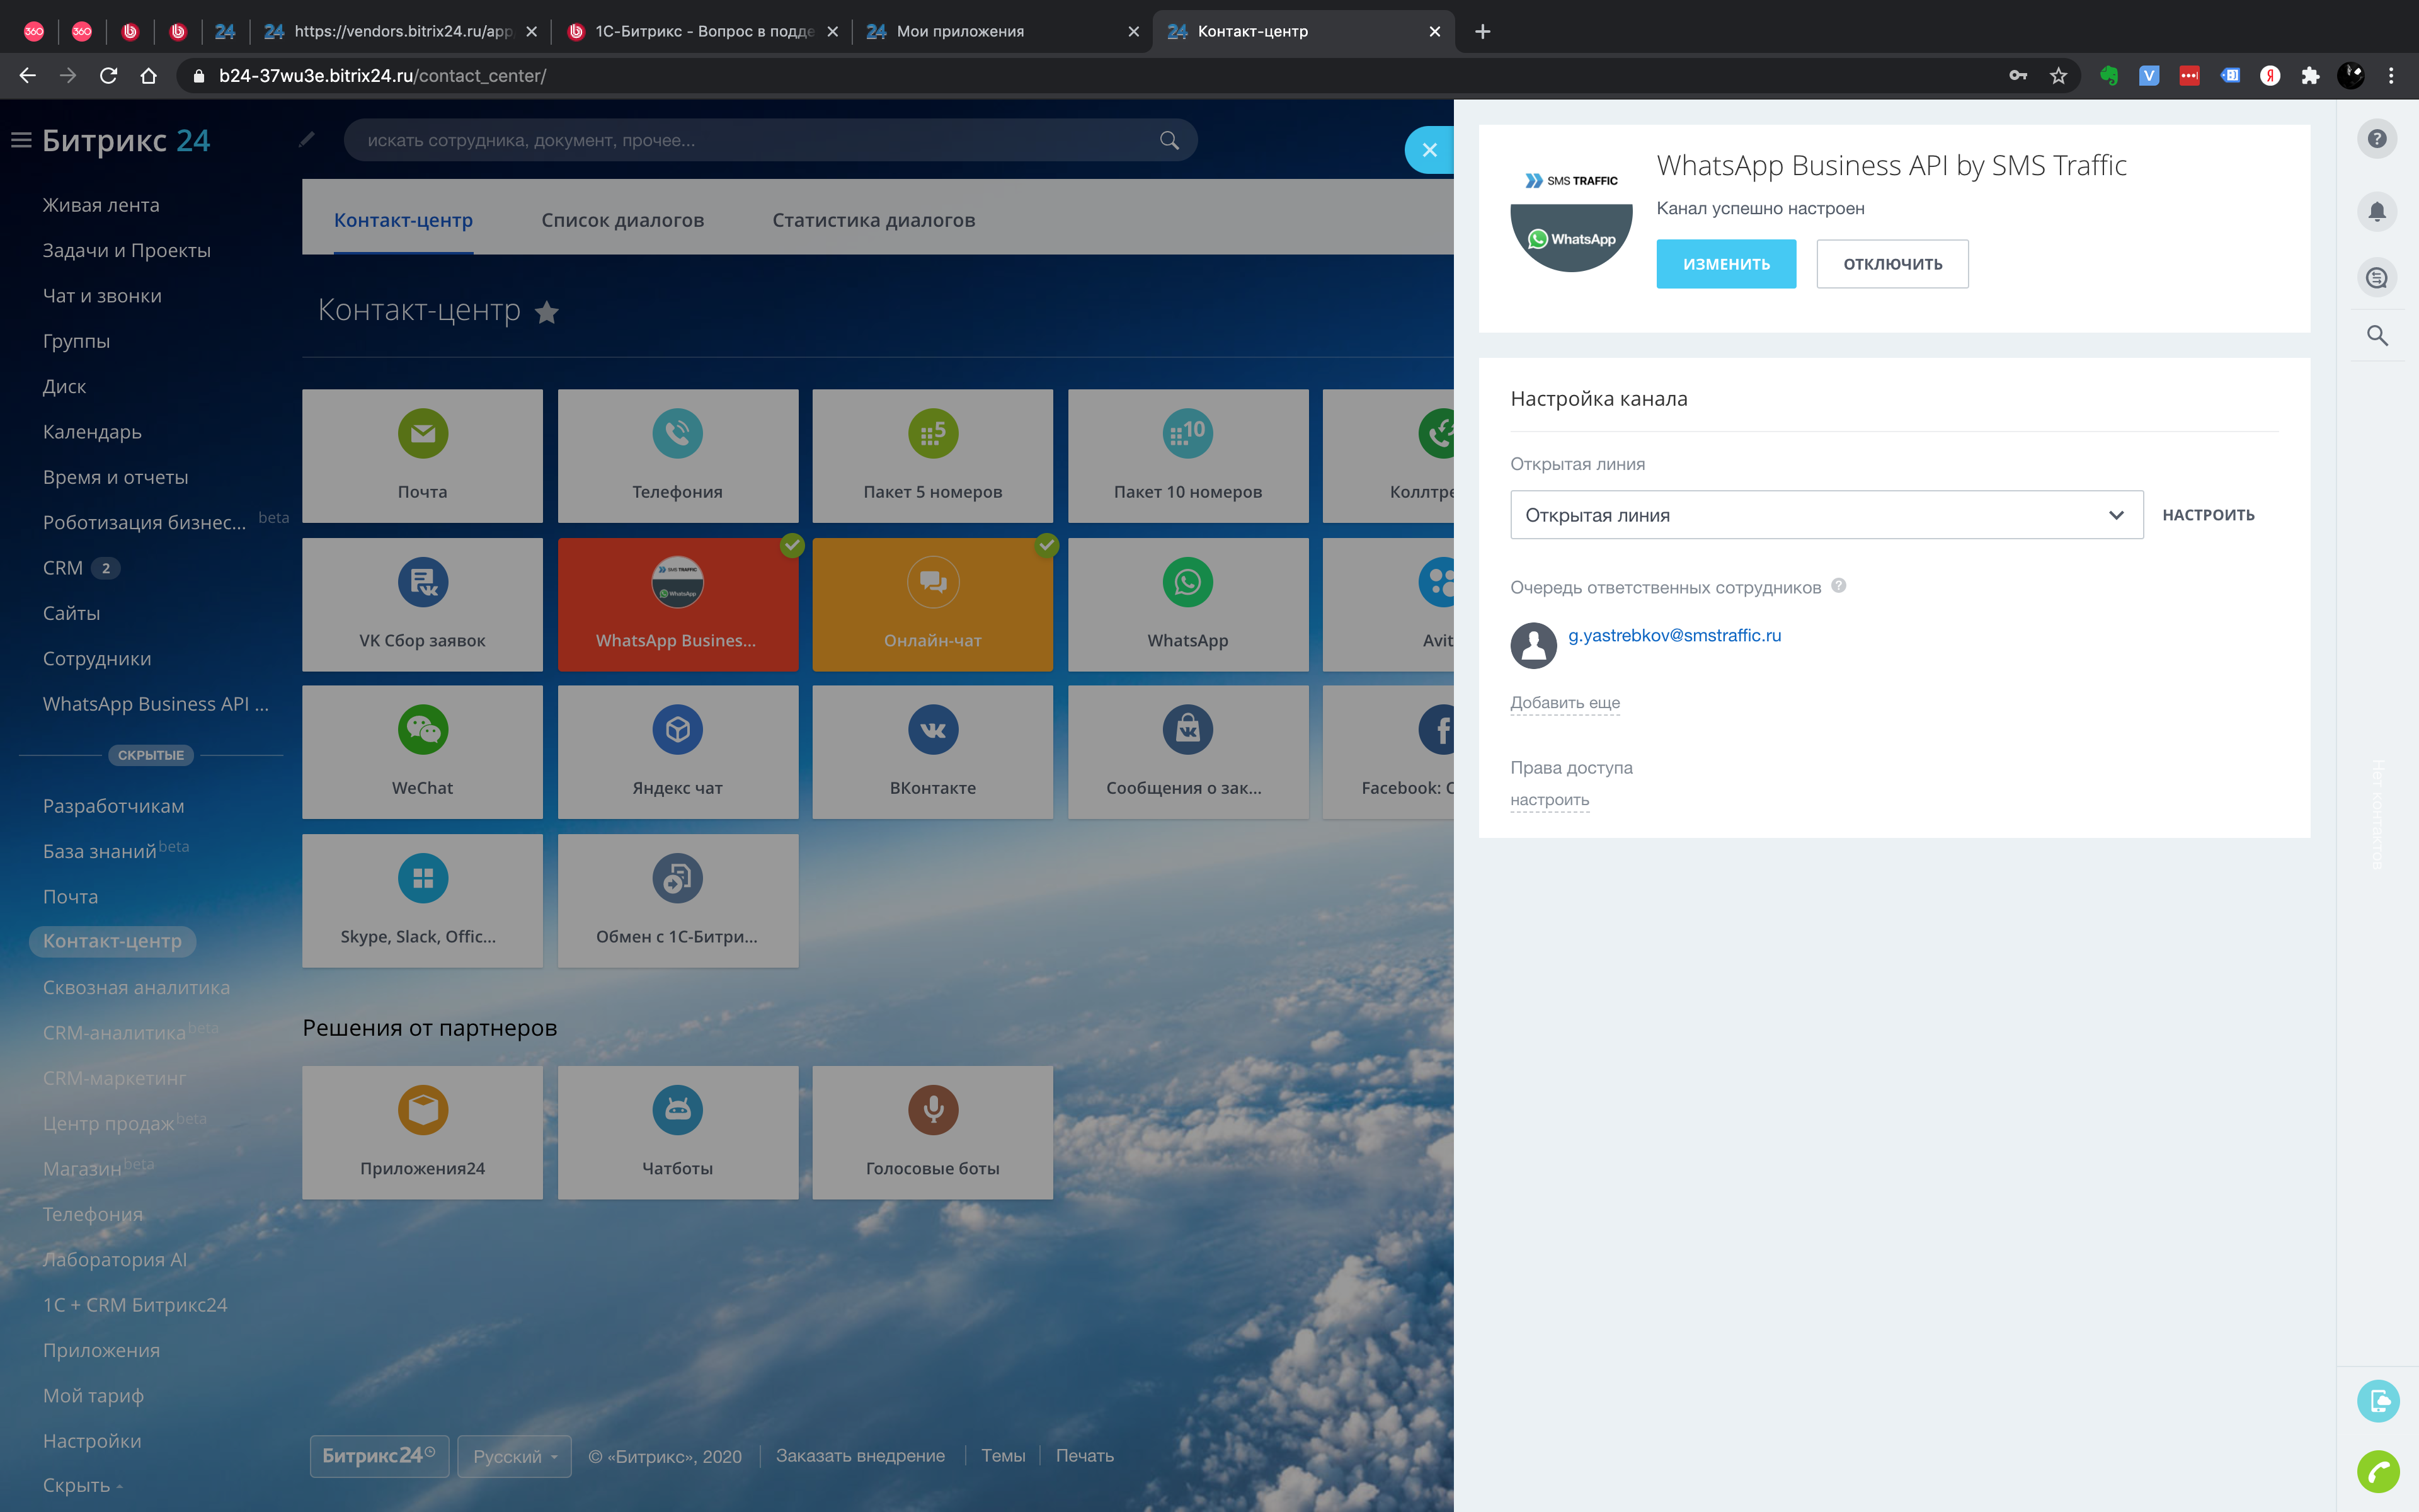The height and width of the screenshot is (1512, 2419).
Task: Click the Chatbots partner solution icon
Action: click(677, 1110)
